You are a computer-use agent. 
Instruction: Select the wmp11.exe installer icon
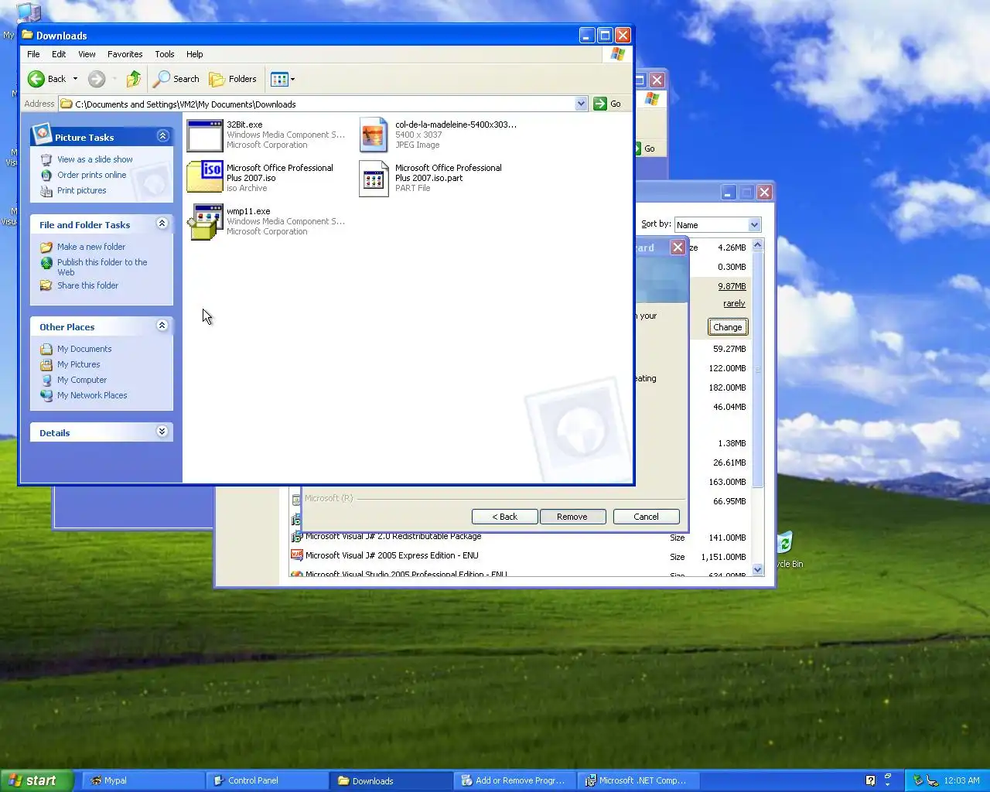(205, 222)
